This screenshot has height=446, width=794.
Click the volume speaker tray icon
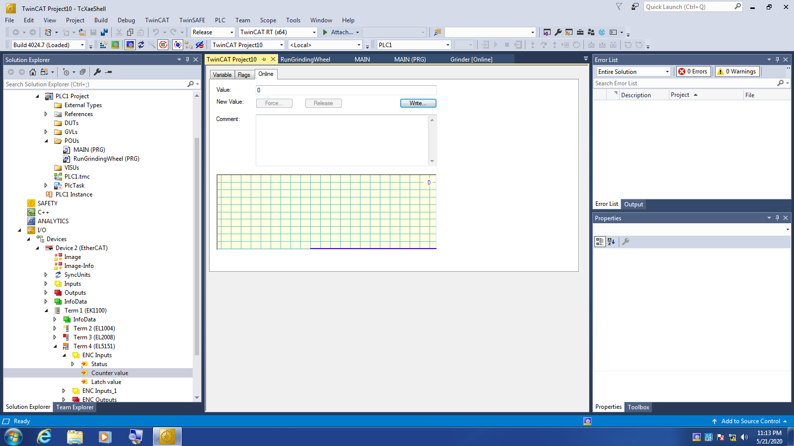click(744, 437)
